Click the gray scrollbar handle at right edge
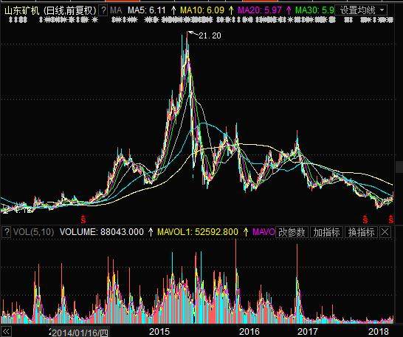This screenshot has width=403, height=337. 399,167
